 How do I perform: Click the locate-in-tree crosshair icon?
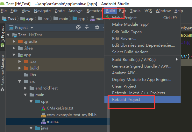click(x=78, y=27)
